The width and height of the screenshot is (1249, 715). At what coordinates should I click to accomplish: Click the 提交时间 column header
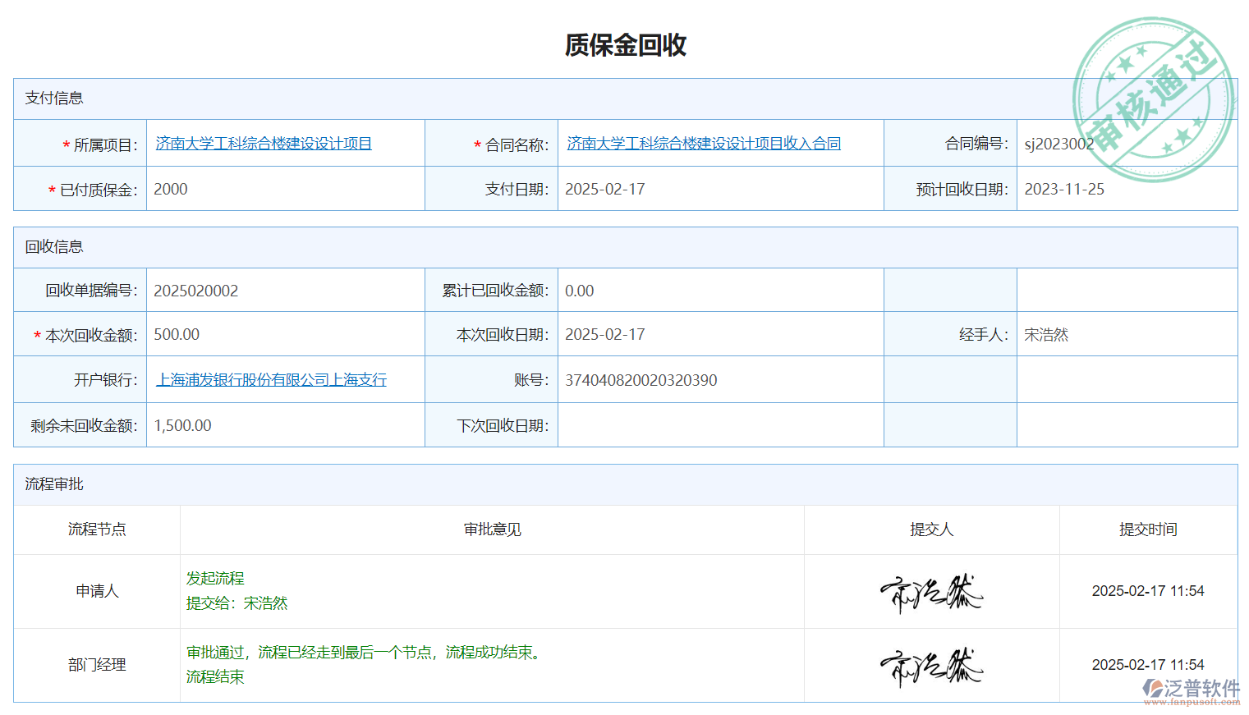click(x=1147, y=530)
